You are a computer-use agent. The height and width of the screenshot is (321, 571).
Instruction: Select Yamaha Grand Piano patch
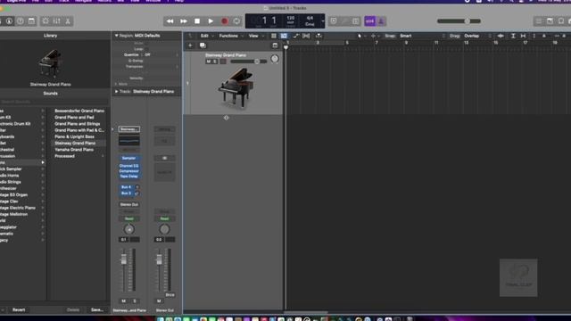pyautogui.click(x=74, y=150)
